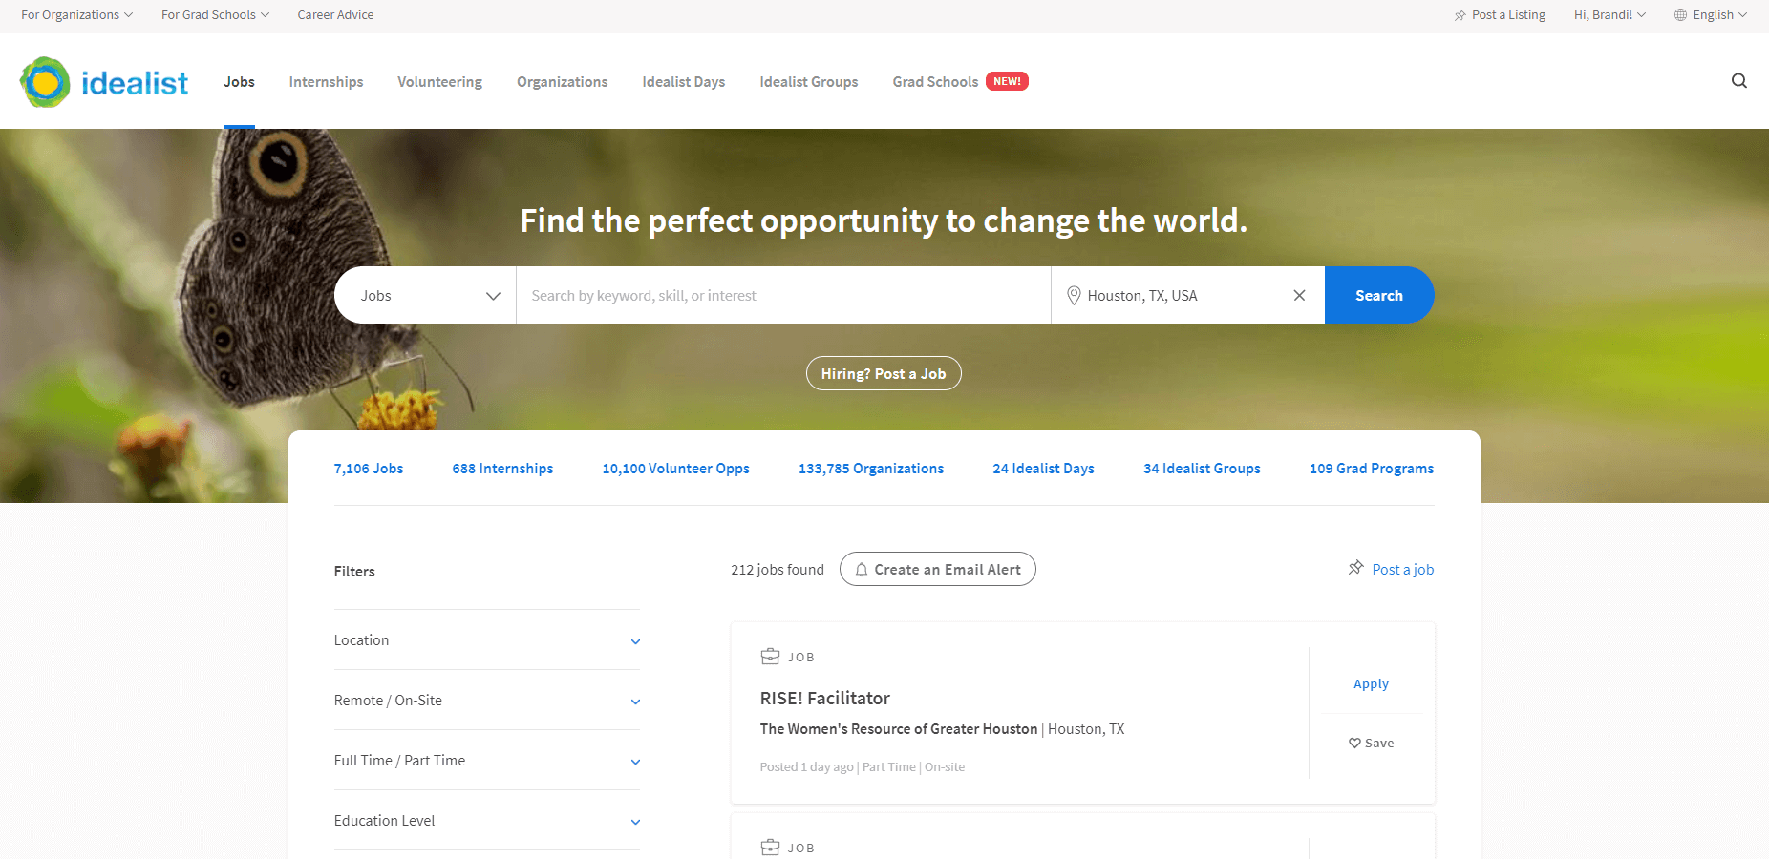Expand the Remote / On-Site filter
The image size is (1769, 859).
[487, 701]
